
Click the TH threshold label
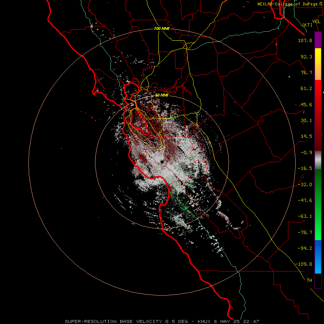click(x=309, y=280)
